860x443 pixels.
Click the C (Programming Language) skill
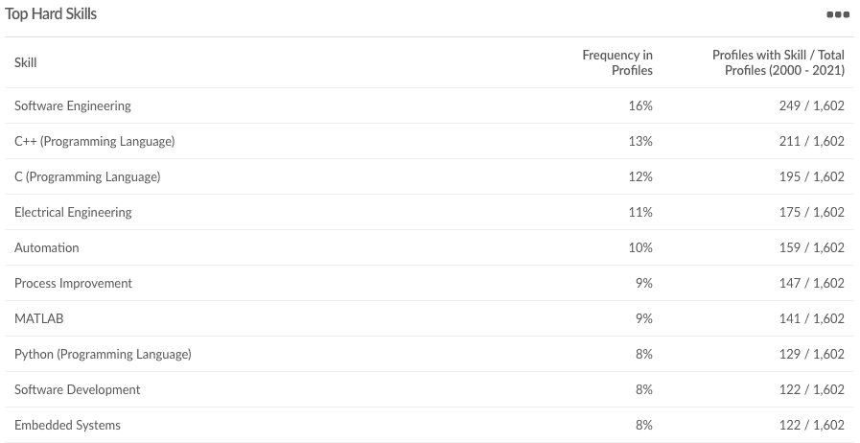tap(87, 177)
